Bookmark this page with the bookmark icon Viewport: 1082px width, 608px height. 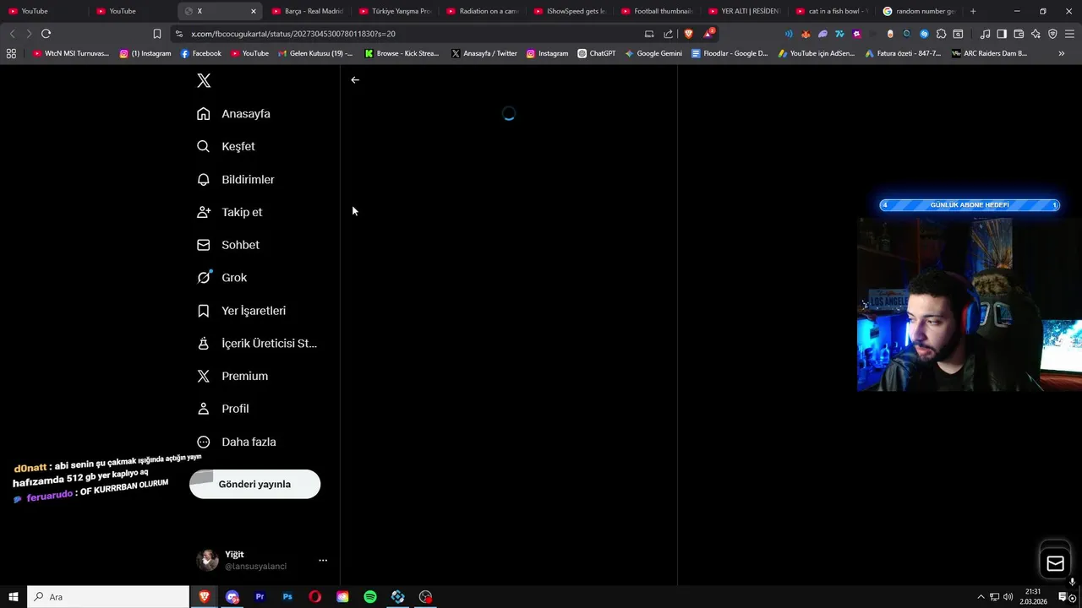tap(157, 34)
